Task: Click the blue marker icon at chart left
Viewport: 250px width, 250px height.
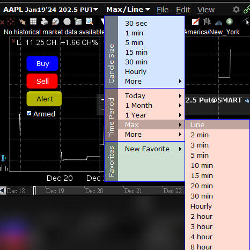Action: click(x=4, y=158)
